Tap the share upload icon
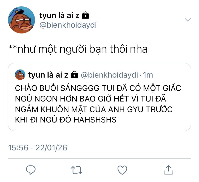 168,170
